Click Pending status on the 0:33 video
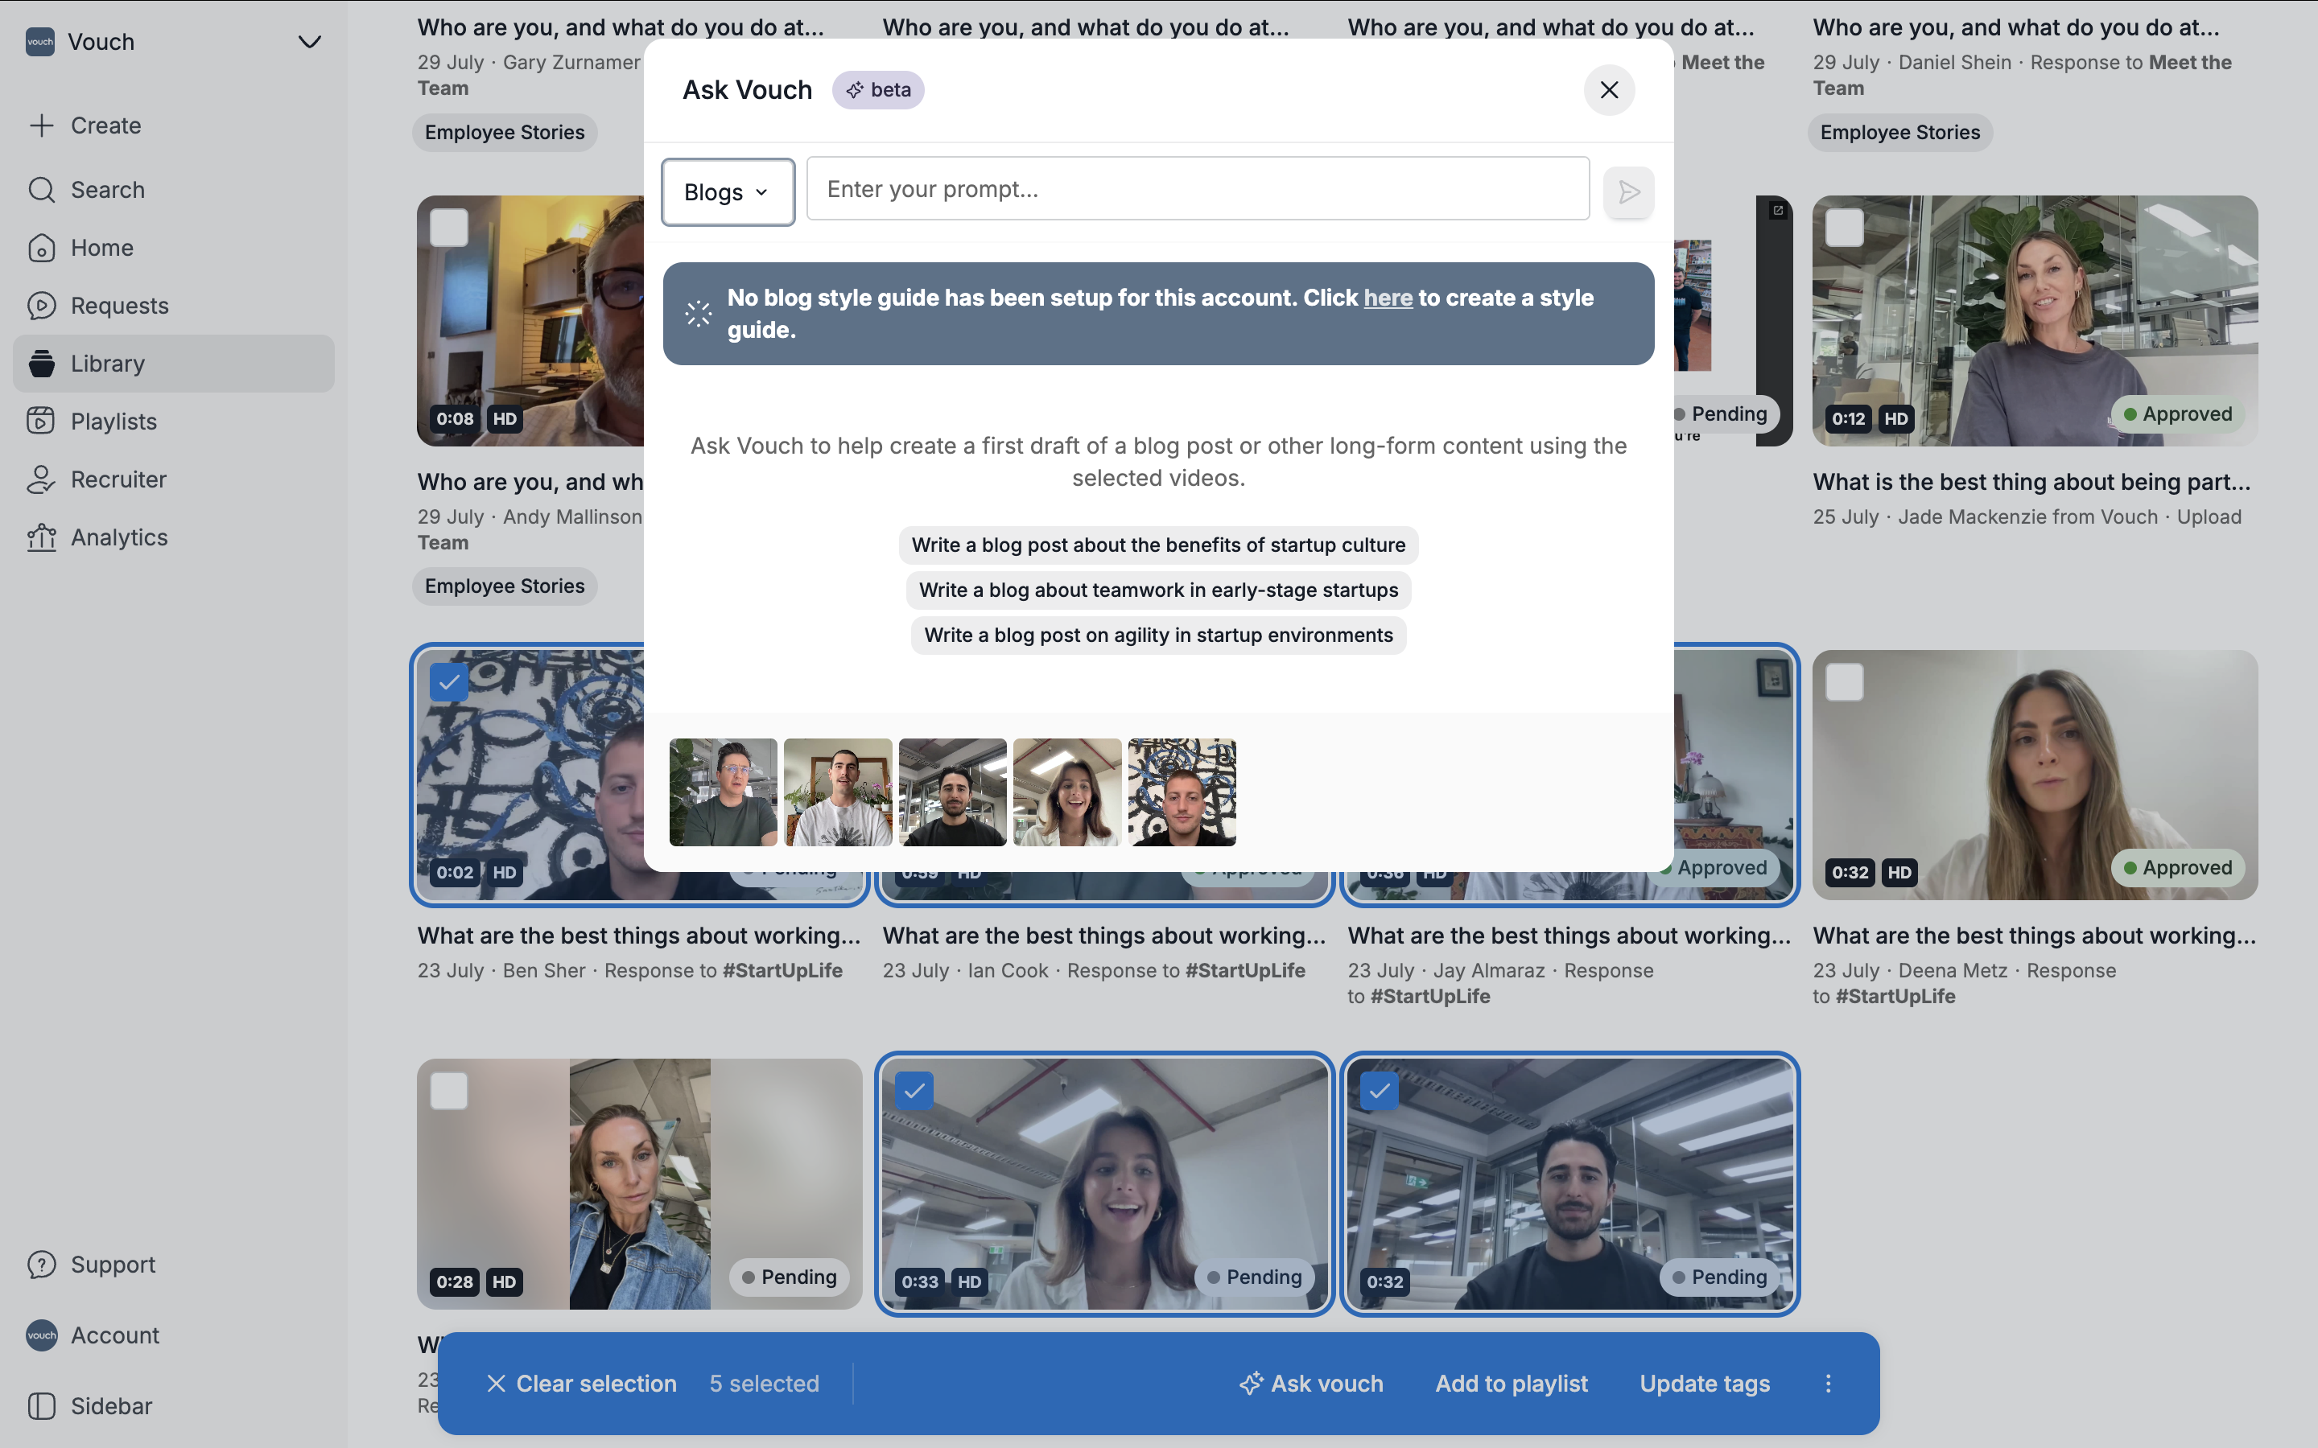This screenshot has height=1448, width=2318. 1254,1277
